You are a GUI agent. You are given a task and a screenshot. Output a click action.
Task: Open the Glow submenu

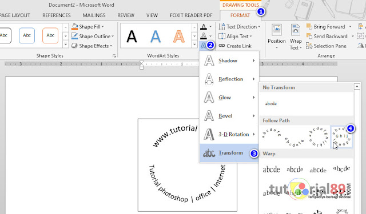click(x=229, y=98)
